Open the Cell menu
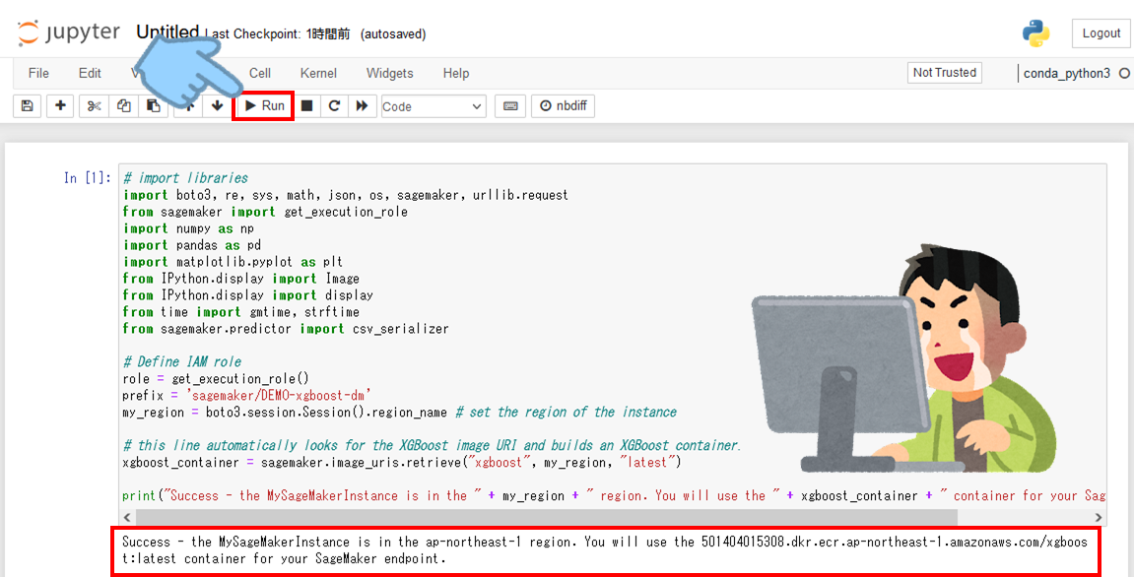 click(260, 73)
